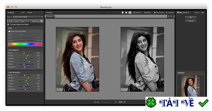Image resolution: width=212 pixels, height=111 pixels.
Task: Click the Cancel button
Action: coord(191,21)
